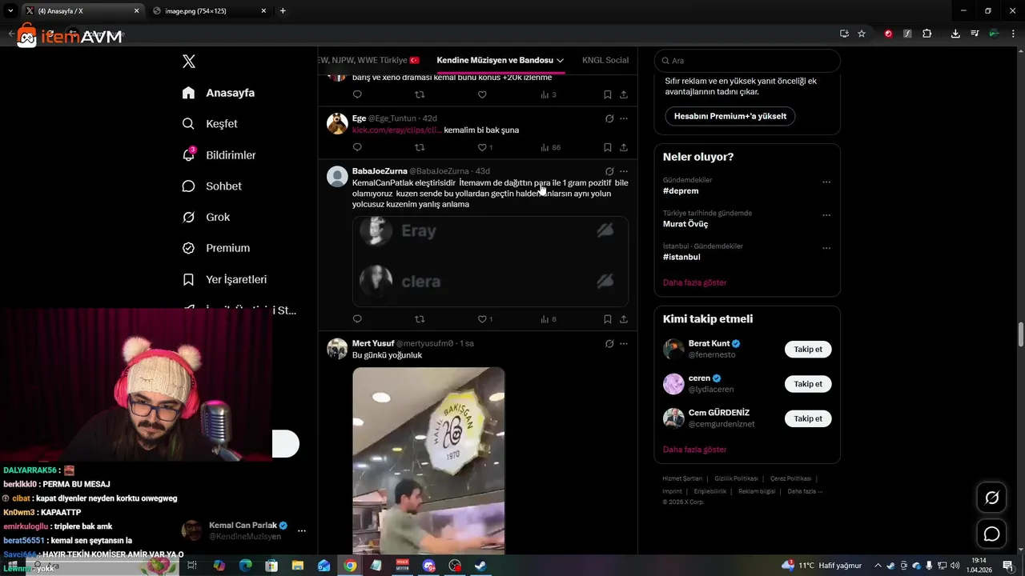Switch to the KNGL Social tab
1025x576 pixels.
tap(605, 60)
